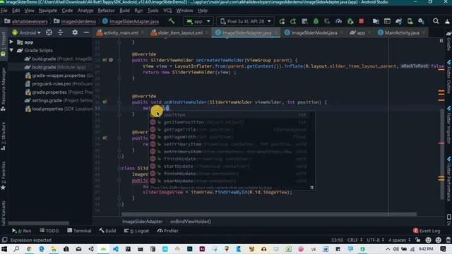Open the Navigate menu
Viewport: 452px width, 254px height.
point(48,11)
